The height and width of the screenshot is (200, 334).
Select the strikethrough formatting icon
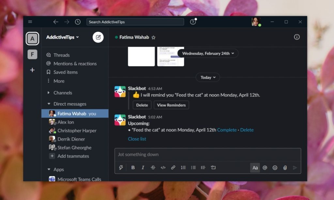pos(153,167)
